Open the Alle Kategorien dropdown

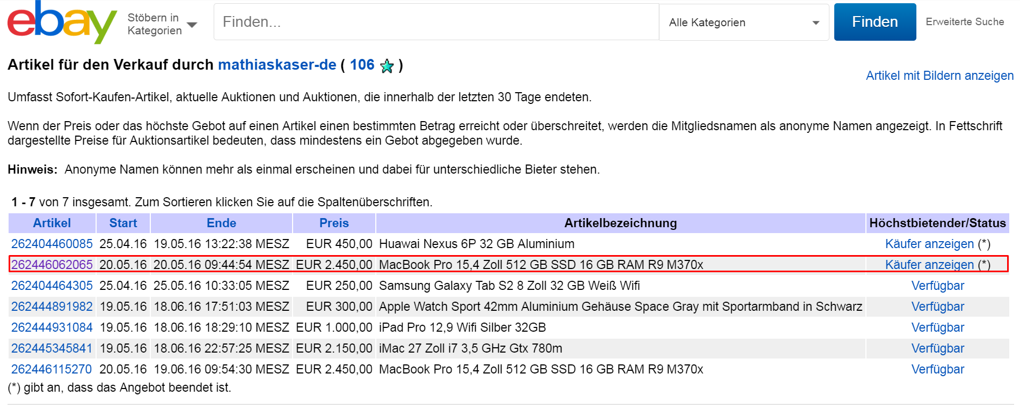coord(744,22)
